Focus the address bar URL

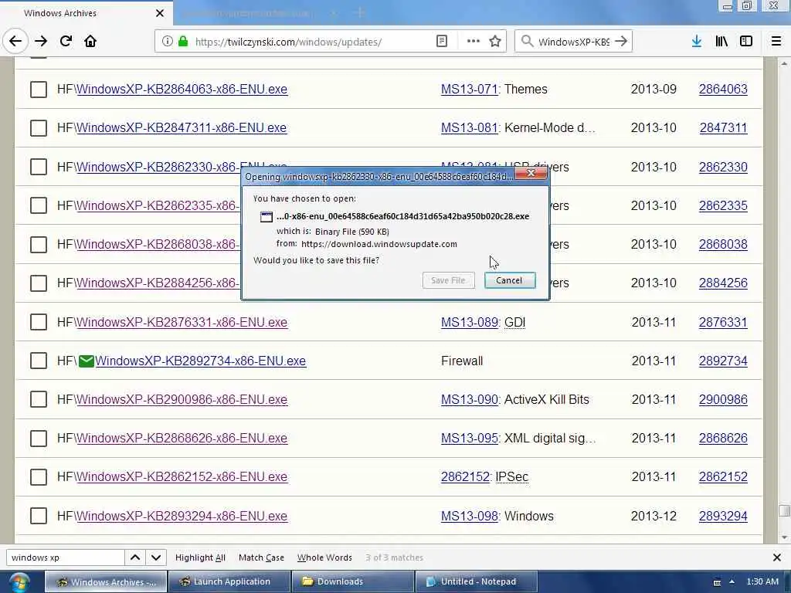[289, 42]
